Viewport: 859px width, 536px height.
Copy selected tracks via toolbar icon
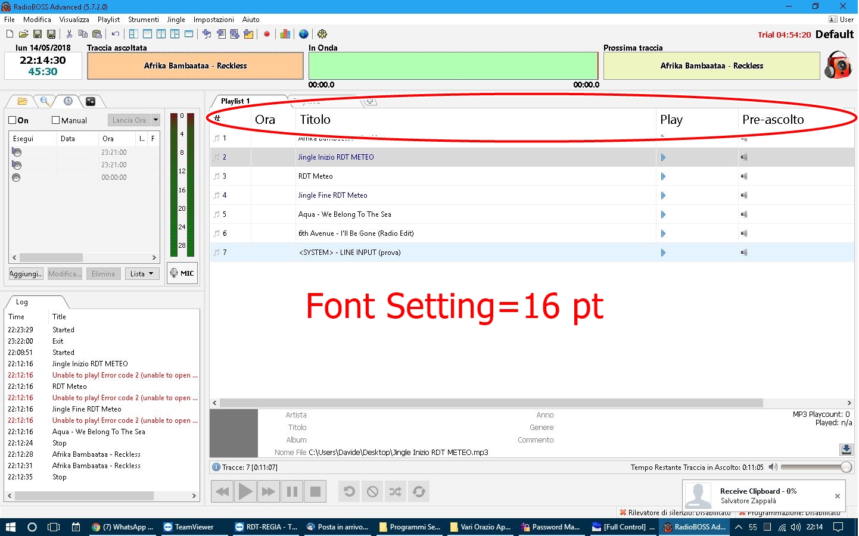point(83,34)
